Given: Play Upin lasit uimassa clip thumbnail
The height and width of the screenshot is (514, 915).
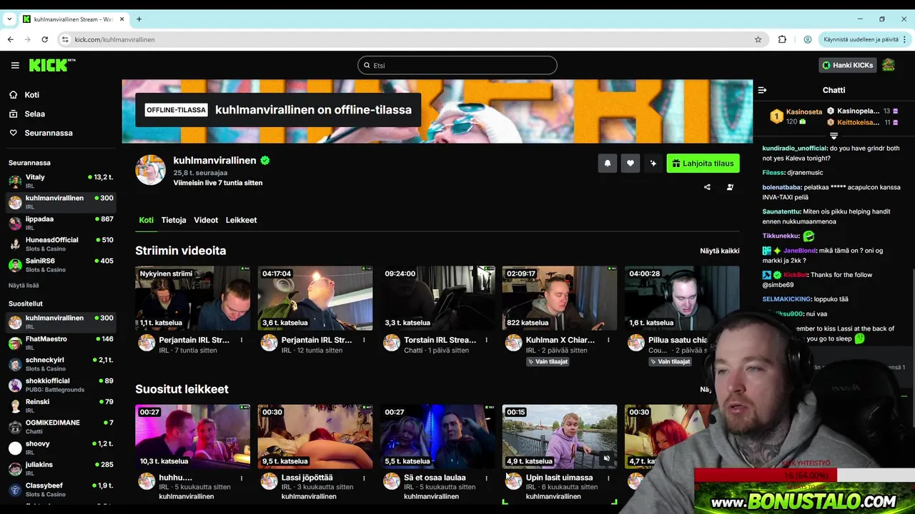Looking at the screenshot, I should click(560, 436).
